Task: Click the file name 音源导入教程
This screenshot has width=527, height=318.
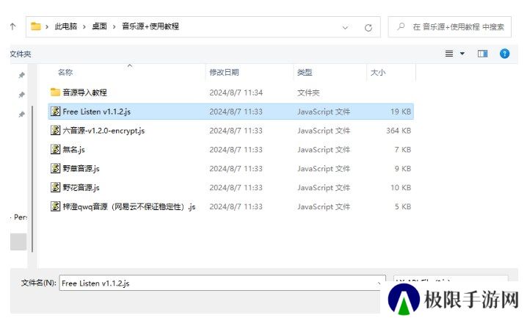Action: (84, 93)
